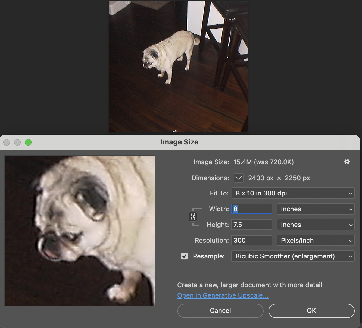Select the Height value input field
The image size is (362, 328).
click(251, 225)
